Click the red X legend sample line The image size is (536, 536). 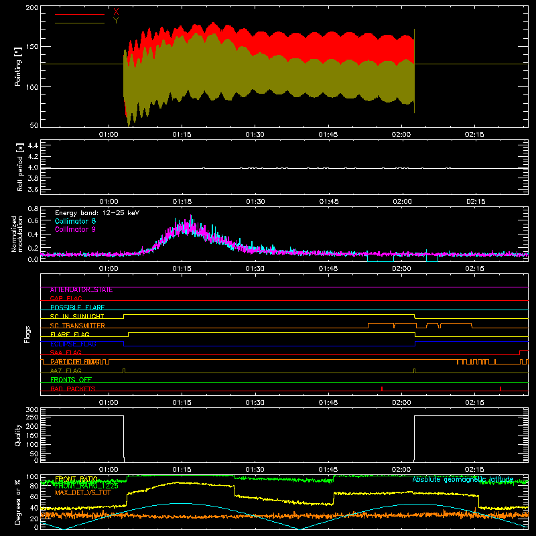(x=80, y=14)
